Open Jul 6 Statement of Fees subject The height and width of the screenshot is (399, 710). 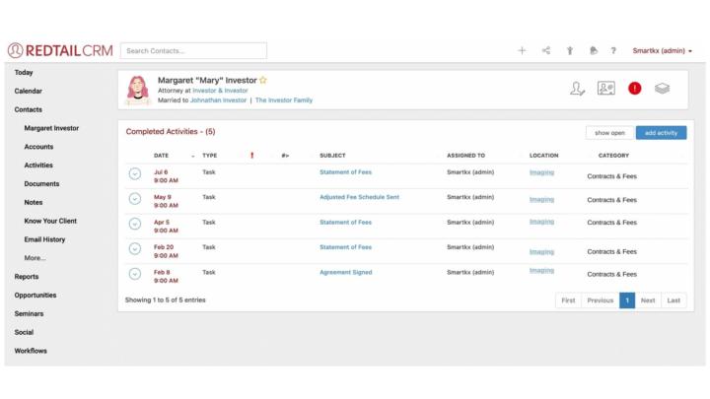[345, 171]
